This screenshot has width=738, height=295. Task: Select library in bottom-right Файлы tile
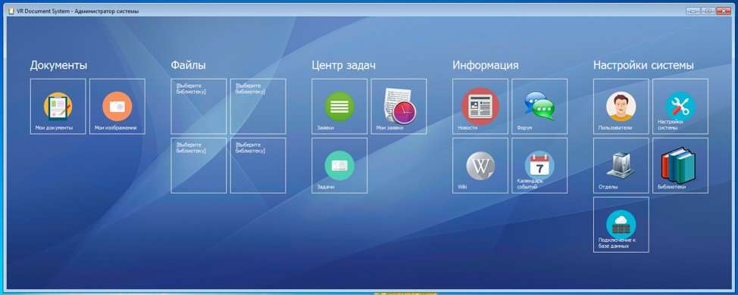(x=258, y=166)
